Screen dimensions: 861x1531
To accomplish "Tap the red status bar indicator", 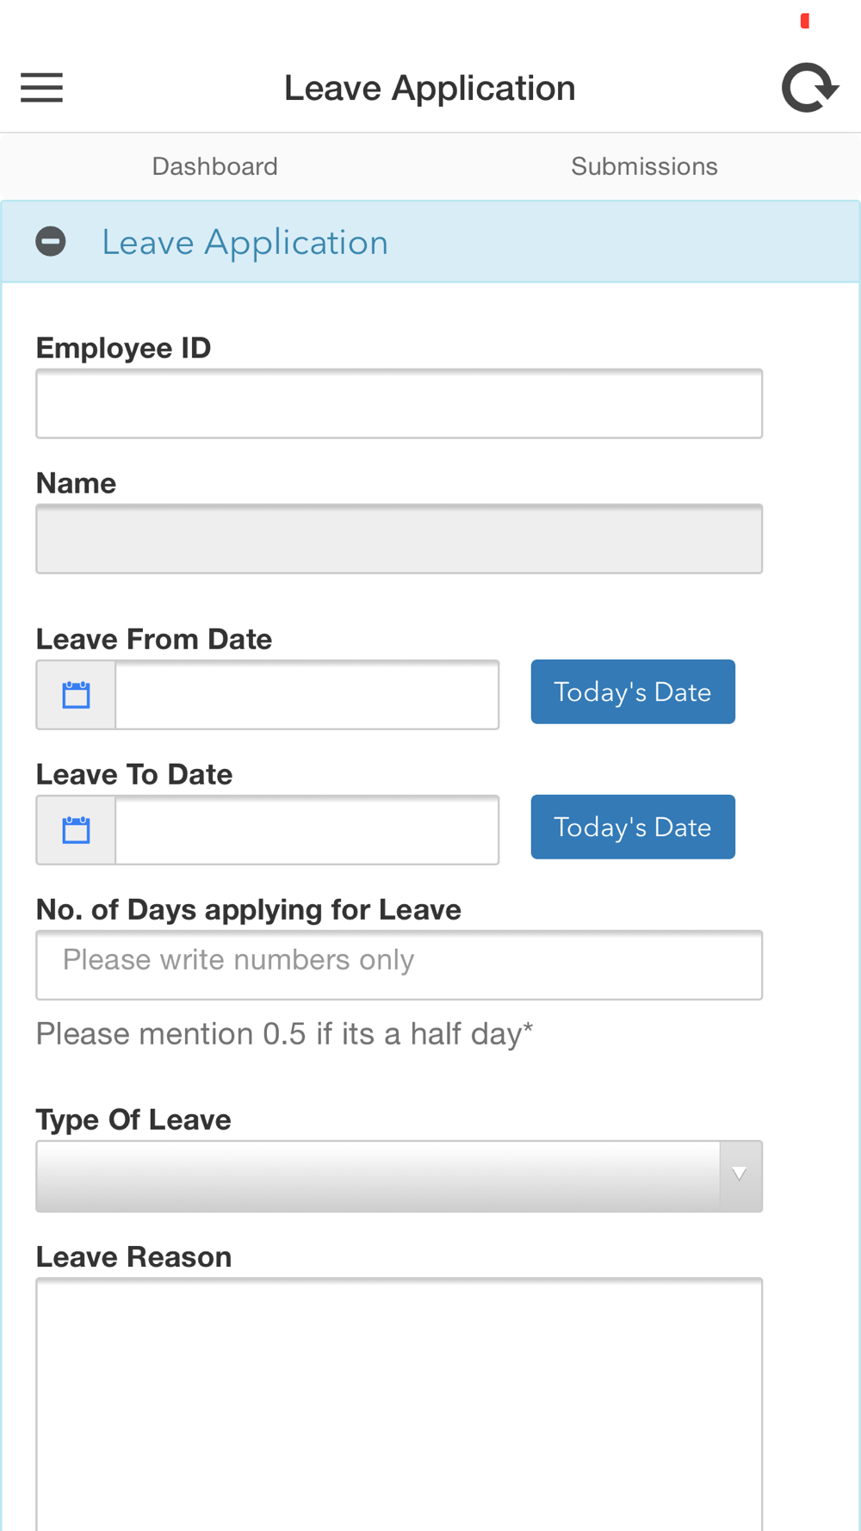I will [x=805, y=21].
